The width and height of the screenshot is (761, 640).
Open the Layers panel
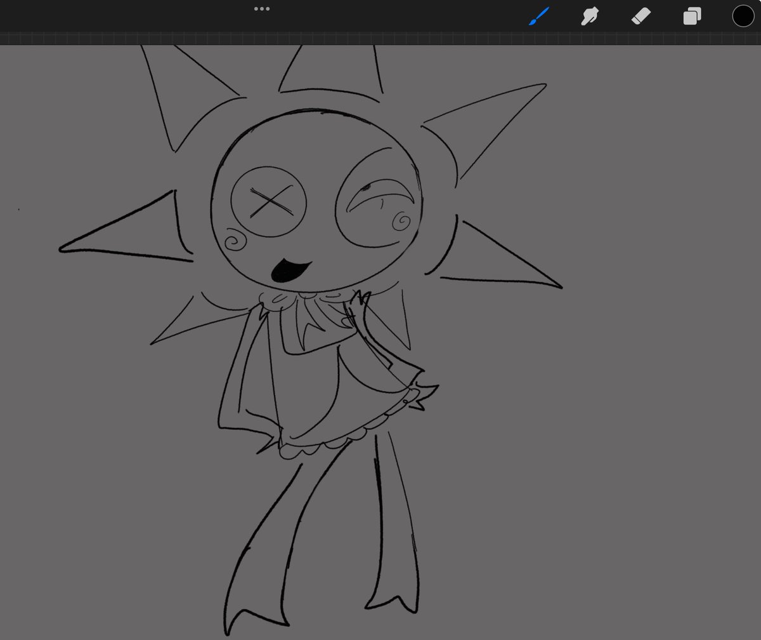tap(692, 16)
